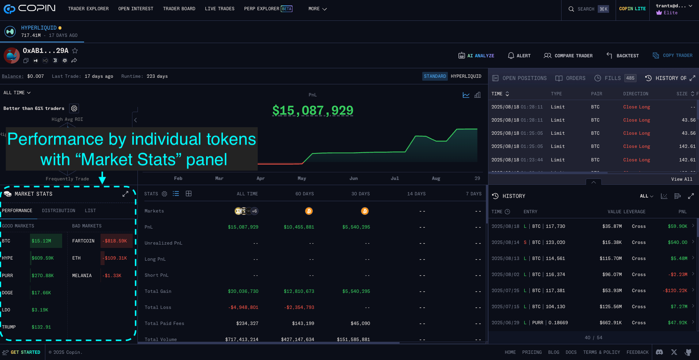Go to Live Trades

pos(220,9)
